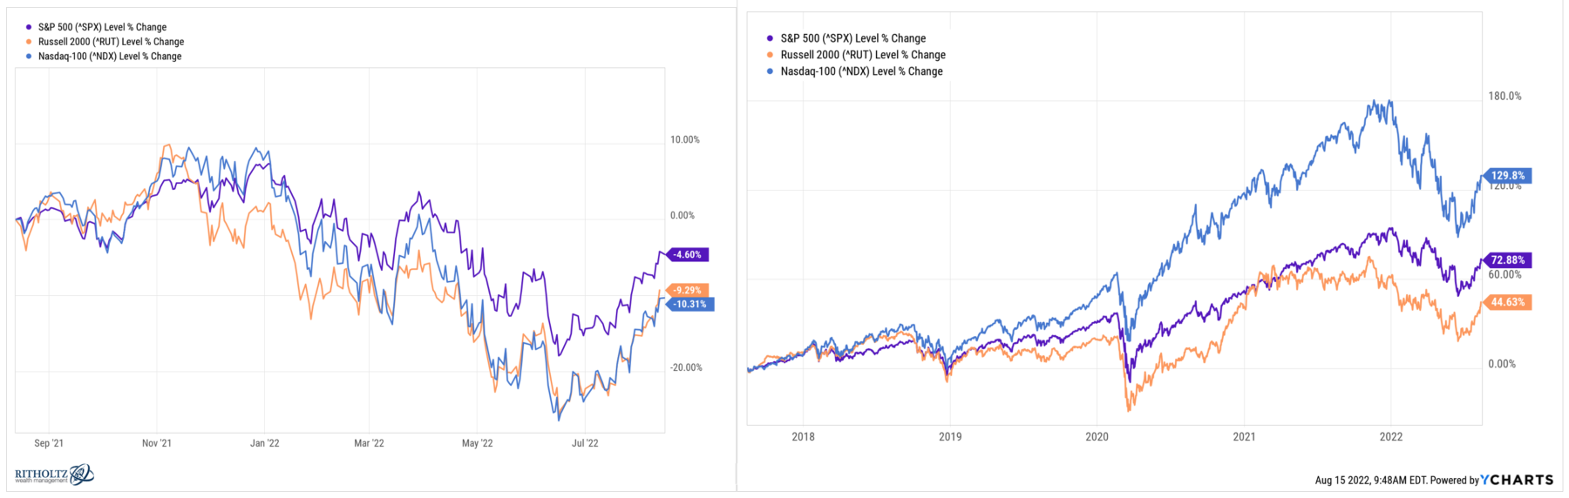Click the 2020 x-axis label
The width and height of the screenshot is (1569, 498).
point(1097,437)
